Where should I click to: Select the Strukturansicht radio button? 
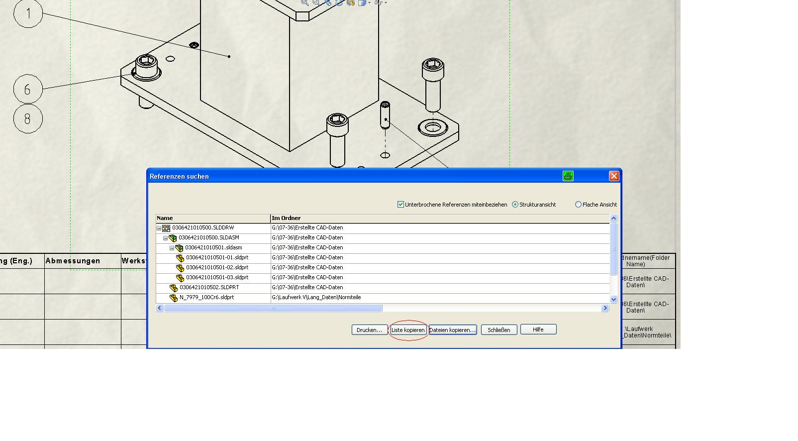(515, 205)
